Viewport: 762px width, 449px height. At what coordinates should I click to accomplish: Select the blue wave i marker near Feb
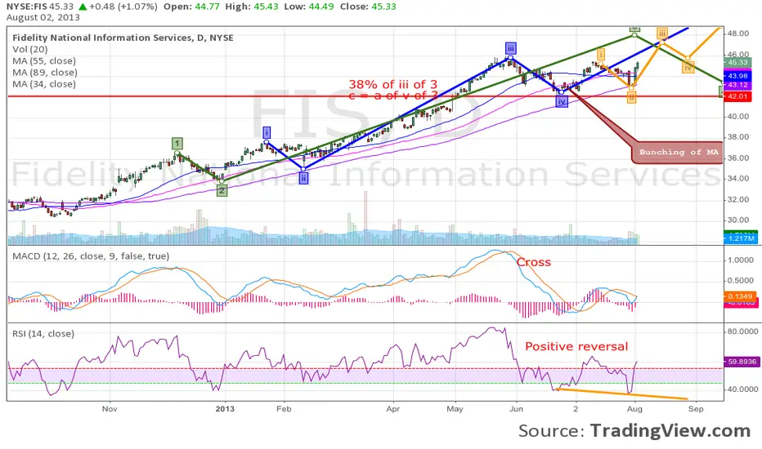267,132
